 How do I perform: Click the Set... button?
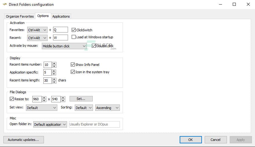(x=81, y=99)
